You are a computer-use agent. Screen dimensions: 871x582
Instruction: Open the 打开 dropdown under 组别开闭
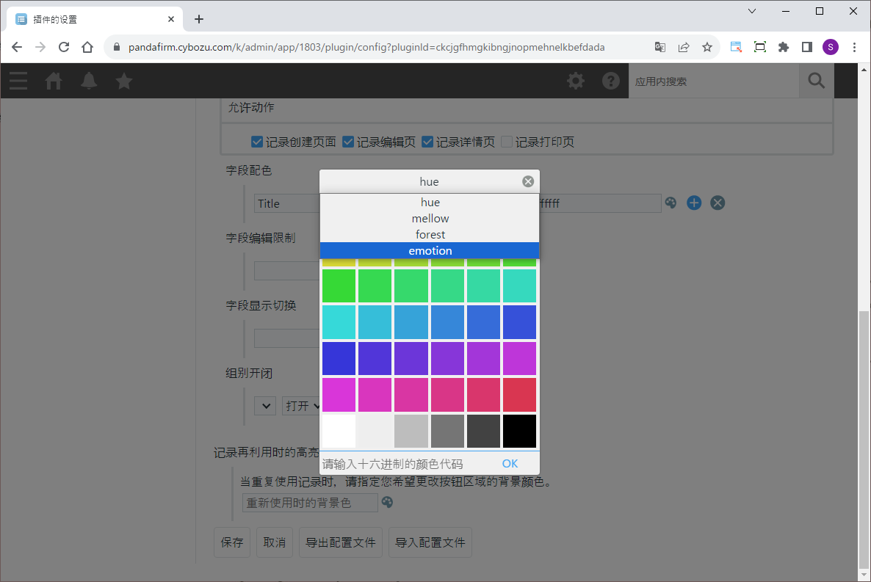[302, 406]
